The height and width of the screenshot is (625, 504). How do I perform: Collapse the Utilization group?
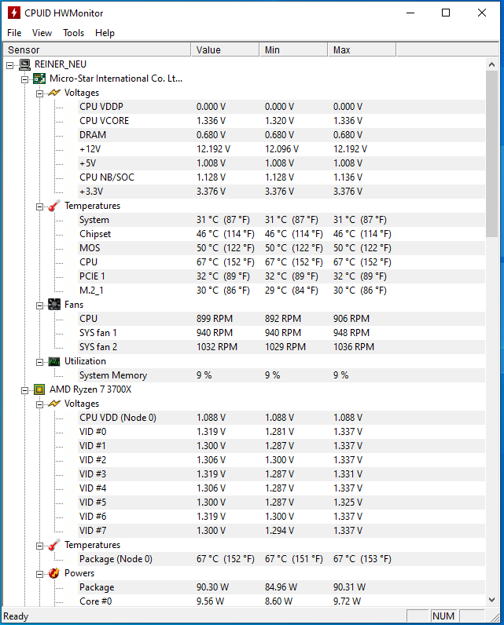[x=39, y=362]
